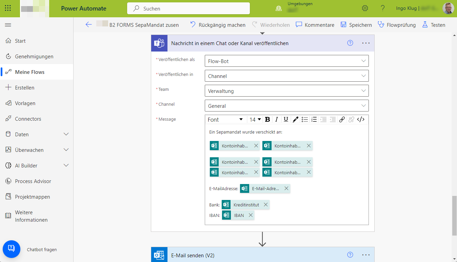This screenshot has width=457, height=262.
Task: Expand the Veröffentlichen in Channel dropdown
Action: pos(287,76)
